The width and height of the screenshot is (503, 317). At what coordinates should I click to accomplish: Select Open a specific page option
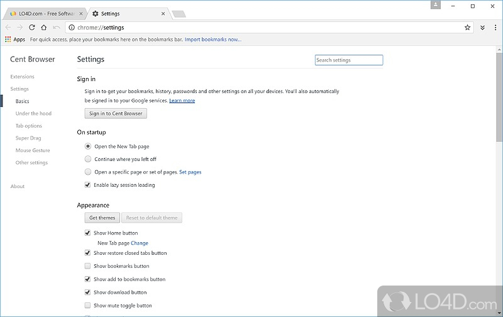click(88, 172)
